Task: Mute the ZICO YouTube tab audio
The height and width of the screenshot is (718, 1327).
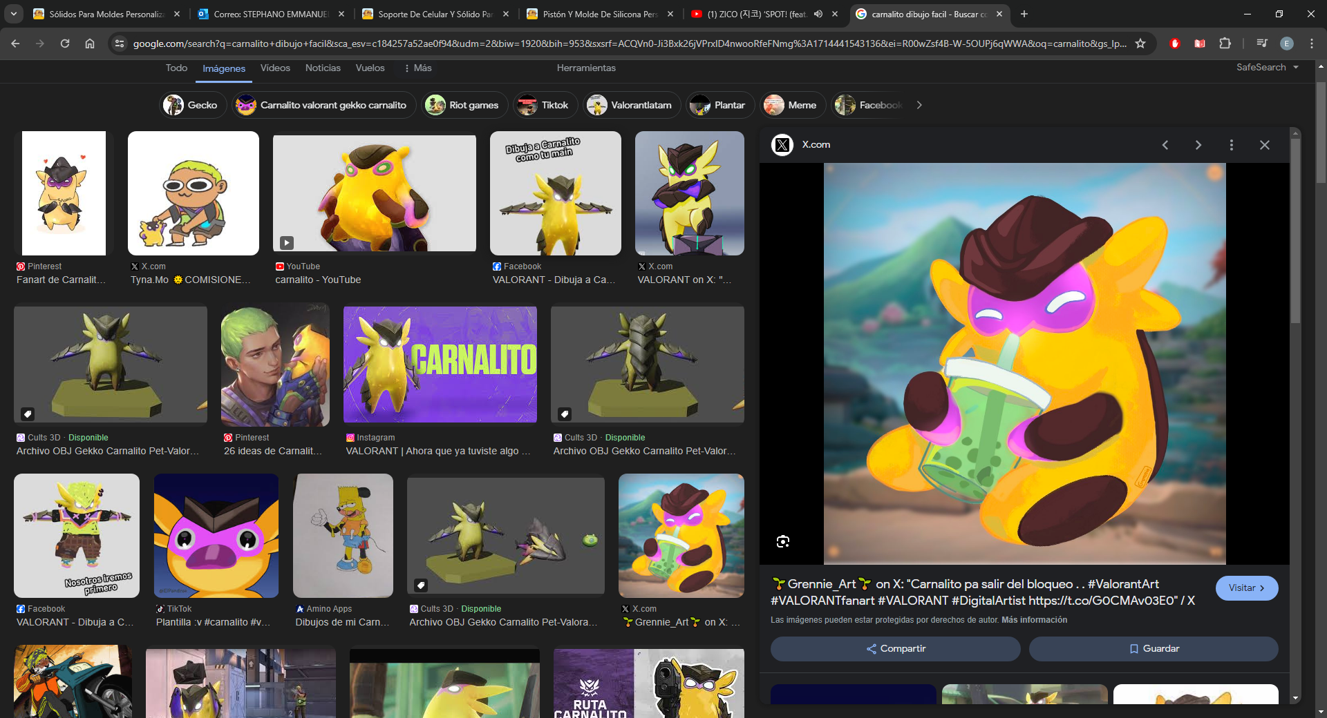Action: pyautogui.click(x=818, y=14)
